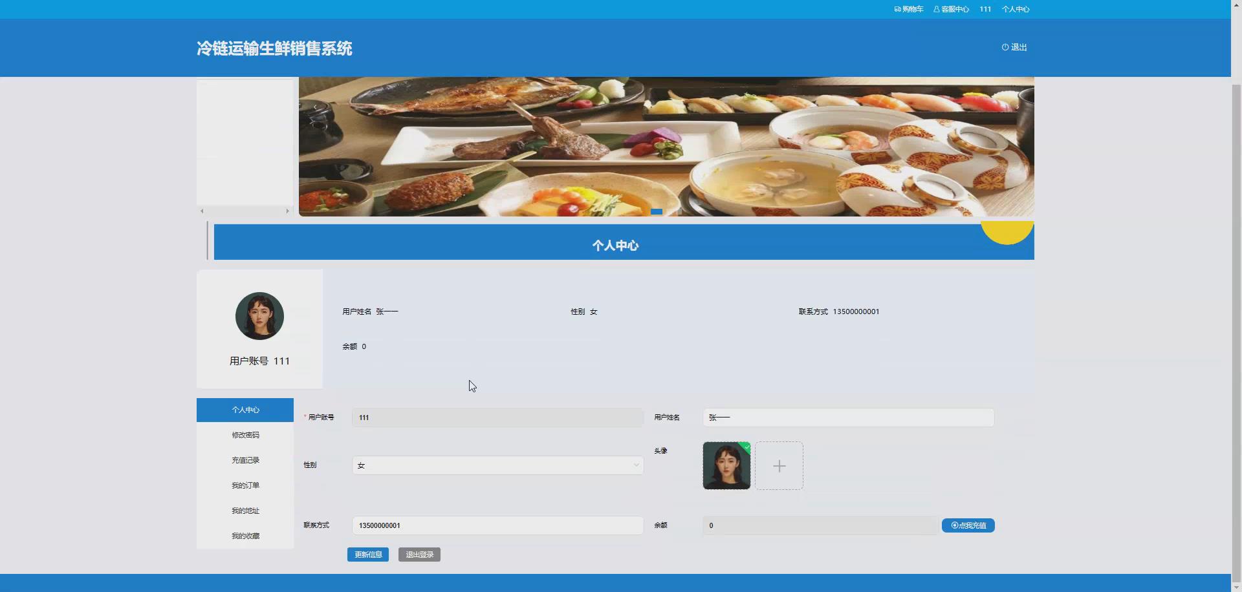Click the left arrow of the side thumbnail slider
Viewport: 1242px width, 592px height.
tap(201, 211)
